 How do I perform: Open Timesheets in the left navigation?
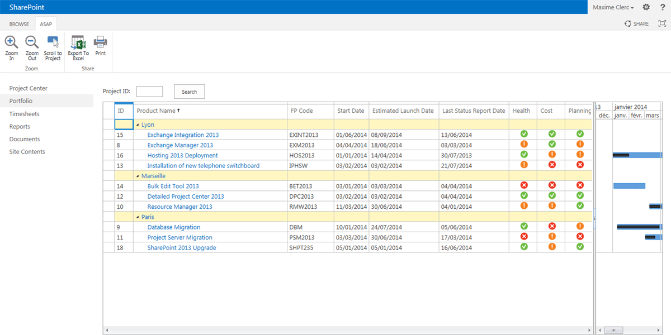click(x=24, y=114)
